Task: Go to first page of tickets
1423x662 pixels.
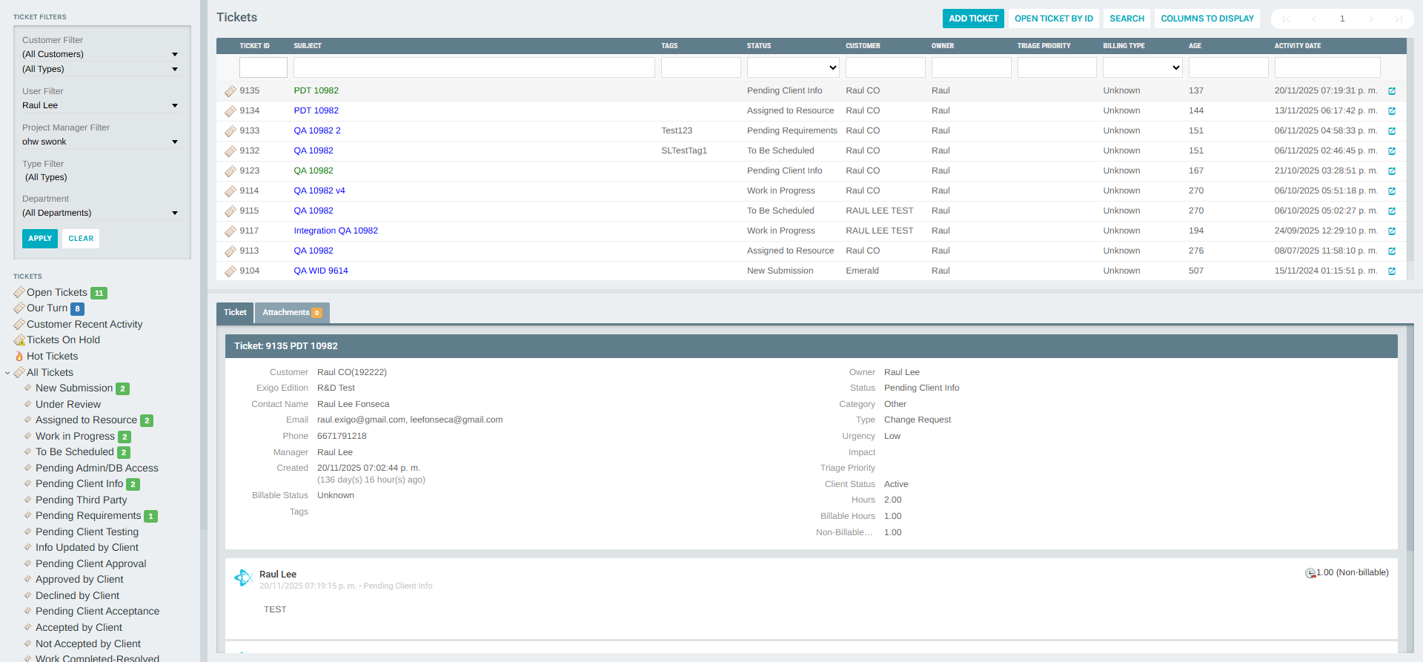Action: [1287, 19]
